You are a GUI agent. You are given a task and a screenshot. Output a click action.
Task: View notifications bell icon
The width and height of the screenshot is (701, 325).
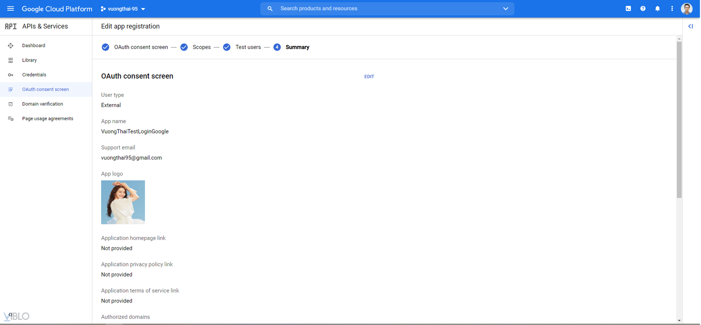click(657, 8)
